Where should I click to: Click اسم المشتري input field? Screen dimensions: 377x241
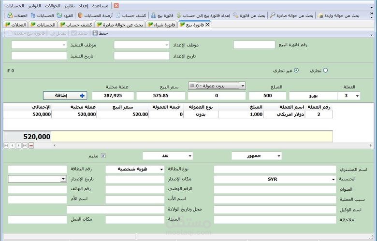tap(275, 170)
